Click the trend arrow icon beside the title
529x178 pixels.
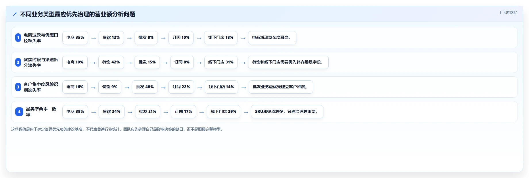(15, 14)
